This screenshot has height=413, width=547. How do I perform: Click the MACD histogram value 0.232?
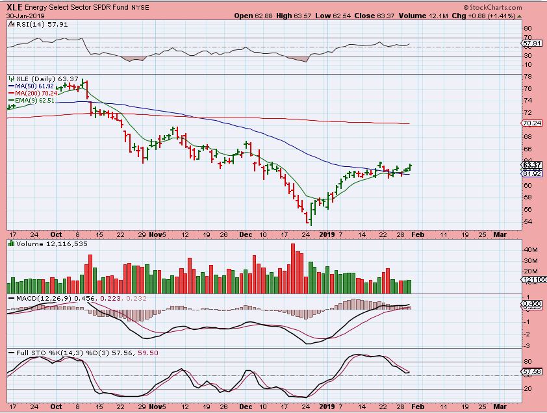tap(136, 299)
